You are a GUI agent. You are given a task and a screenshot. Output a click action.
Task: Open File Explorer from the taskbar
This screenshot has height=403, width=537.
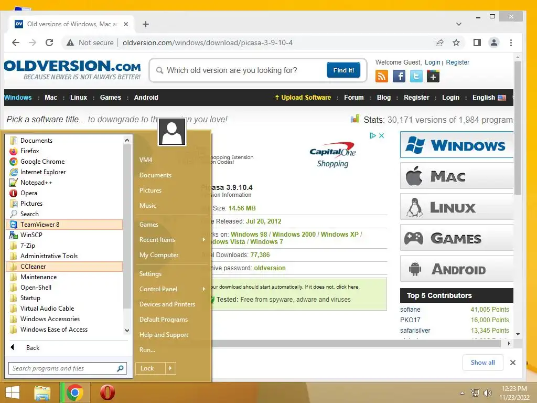42,393
